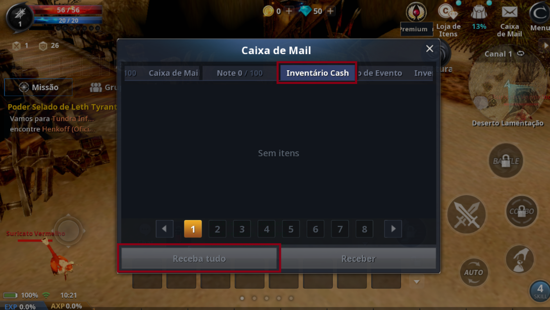Select the Inventário Cash tab
The height and width of the screenshot is (310, 550).
pos(318,73)
